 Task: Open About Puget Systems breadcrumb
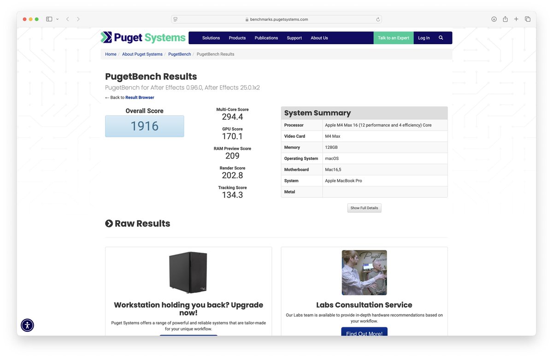[x=142, y=54]
